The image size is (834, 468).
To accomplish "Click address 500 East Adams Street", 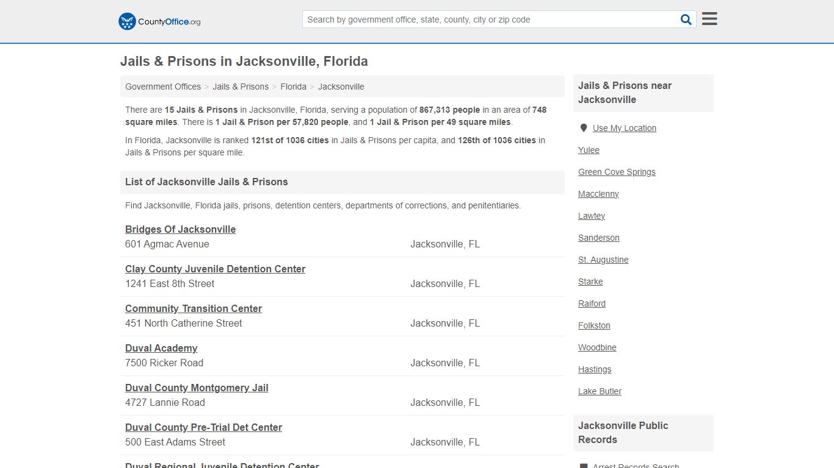I will click(175, 442).
